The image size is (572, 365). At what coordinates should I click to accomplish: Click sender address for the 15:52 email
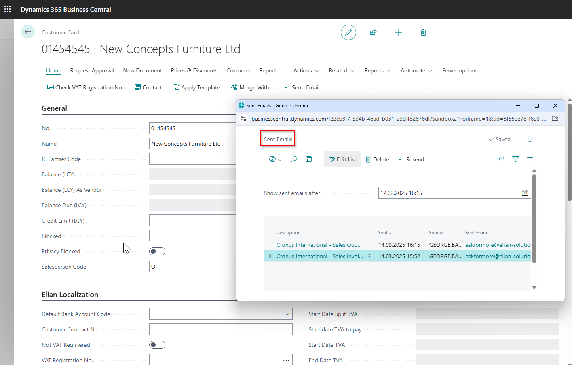click(x=498, y=256)
